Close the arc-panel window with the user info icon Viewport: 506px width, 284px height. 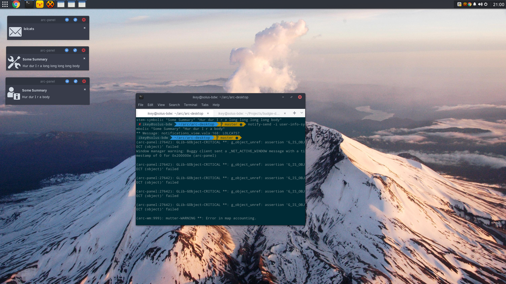point(84,81)
